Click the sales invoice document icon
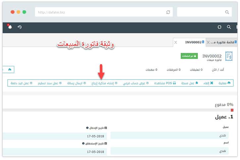 229,56
